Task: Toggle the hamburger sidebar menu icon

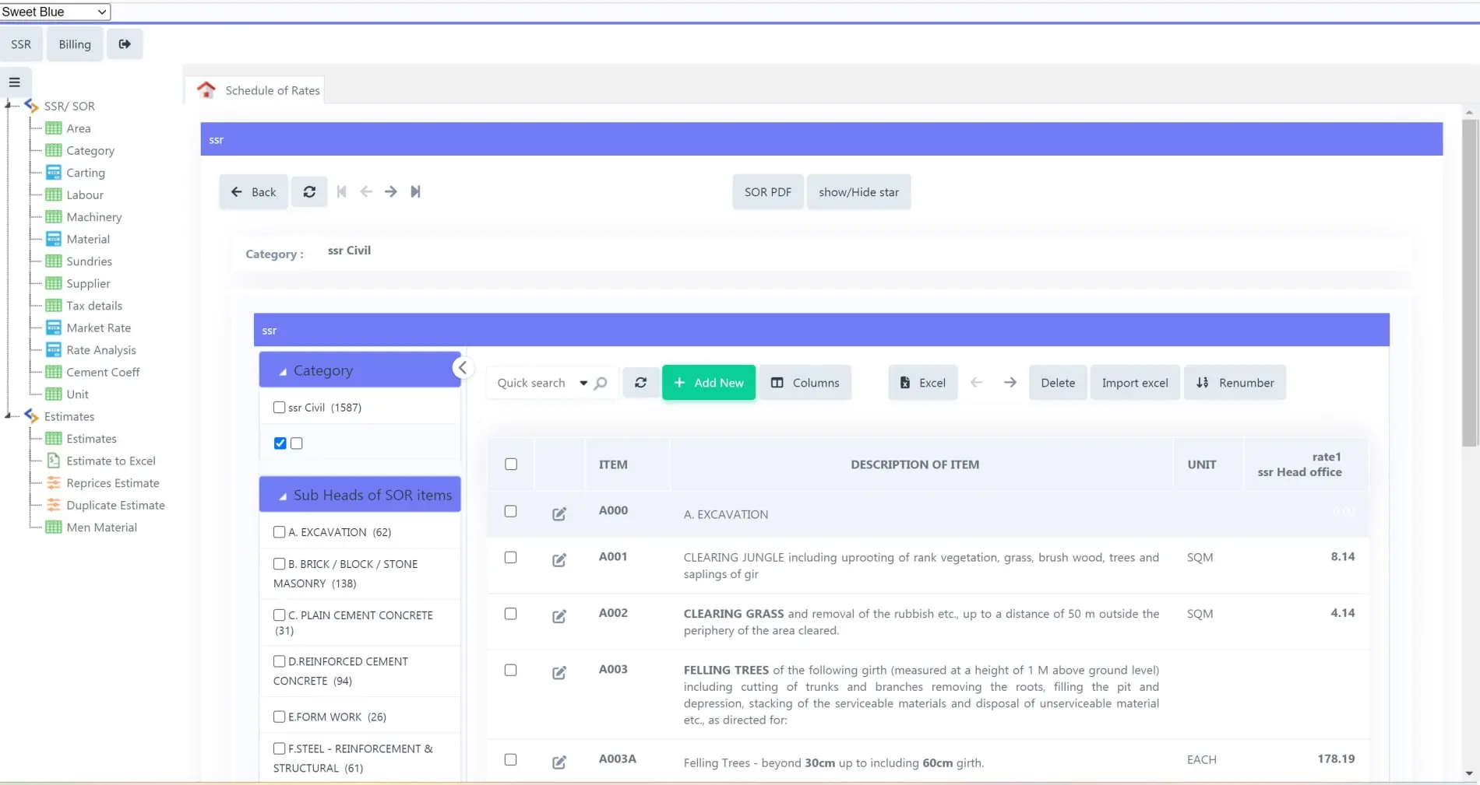Action: click(15, 82)
